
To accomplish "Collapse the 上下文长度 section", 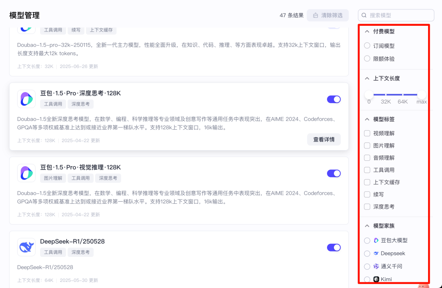I will coord(367,78).
